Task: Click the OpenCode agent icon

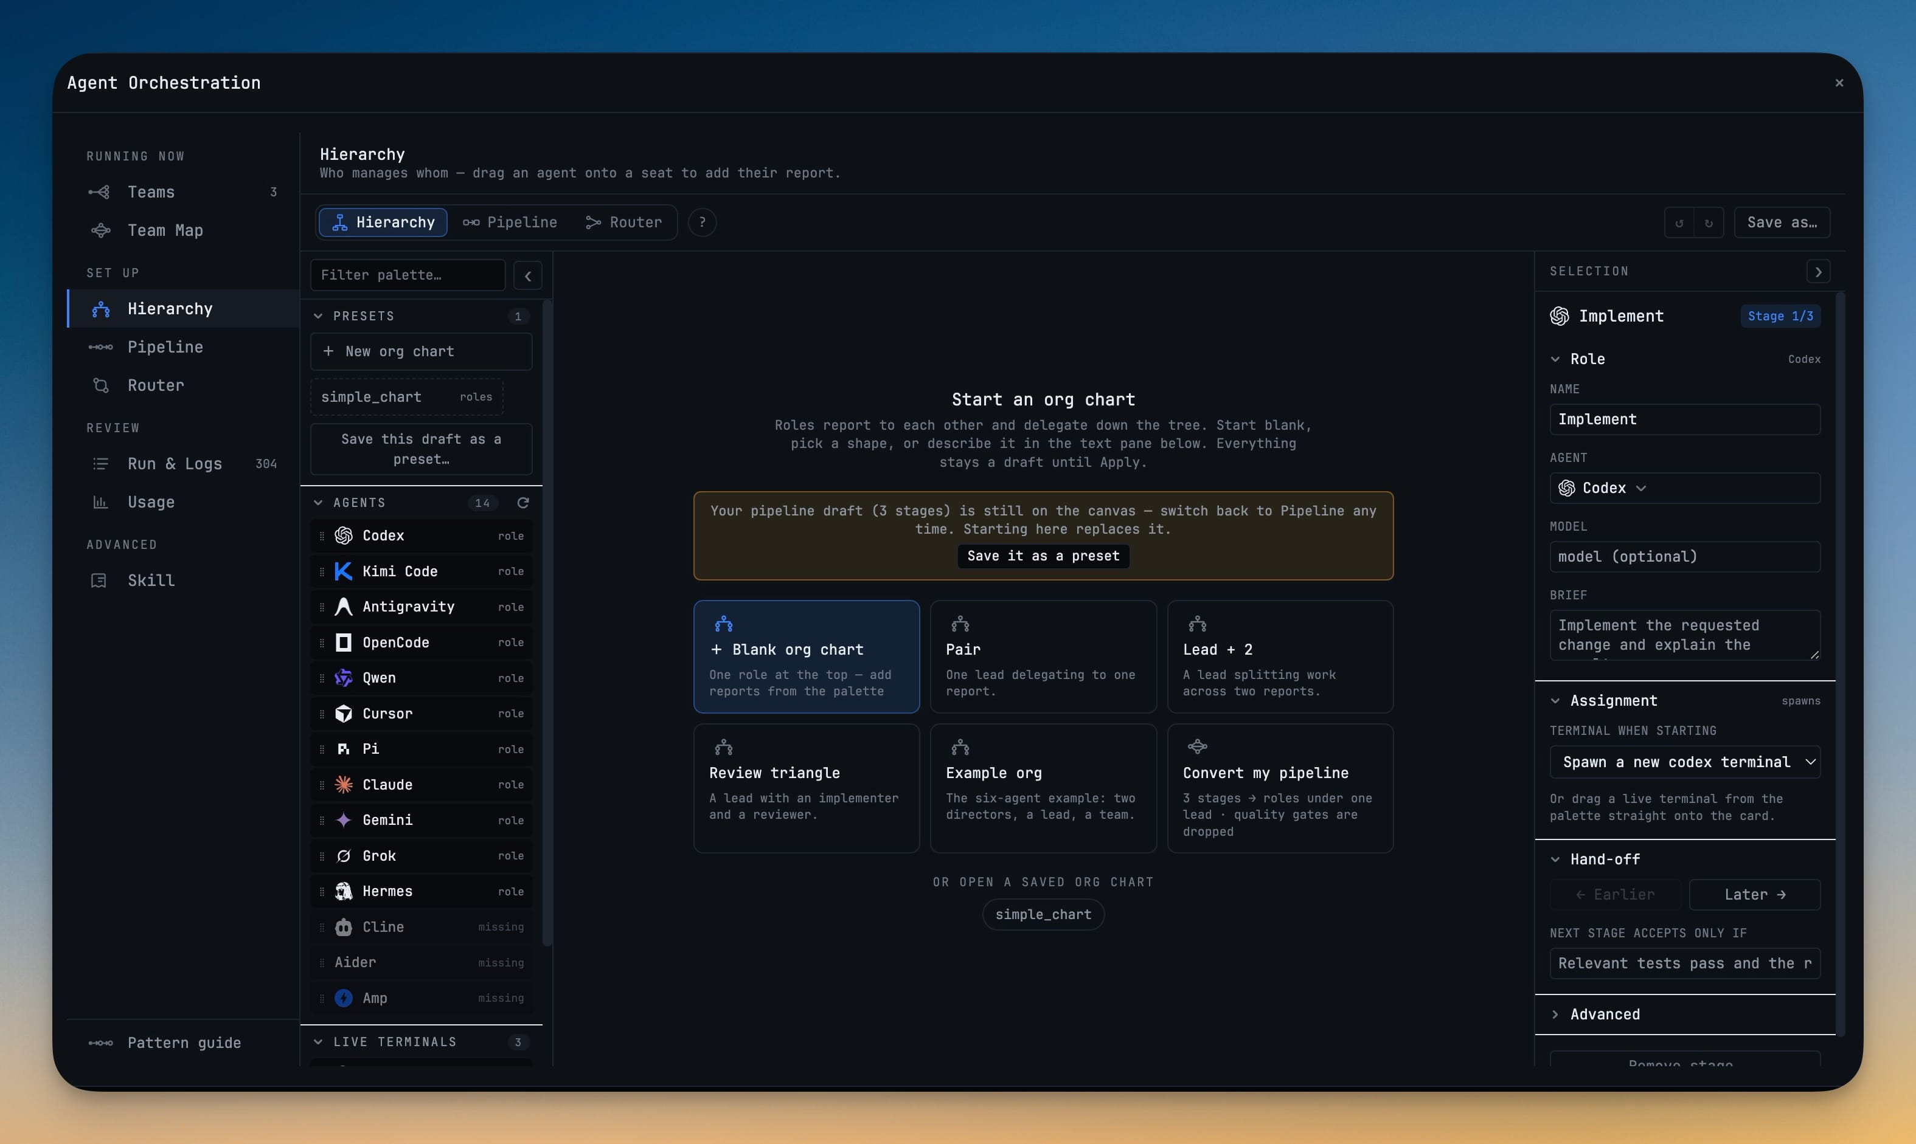Action: 343,642
